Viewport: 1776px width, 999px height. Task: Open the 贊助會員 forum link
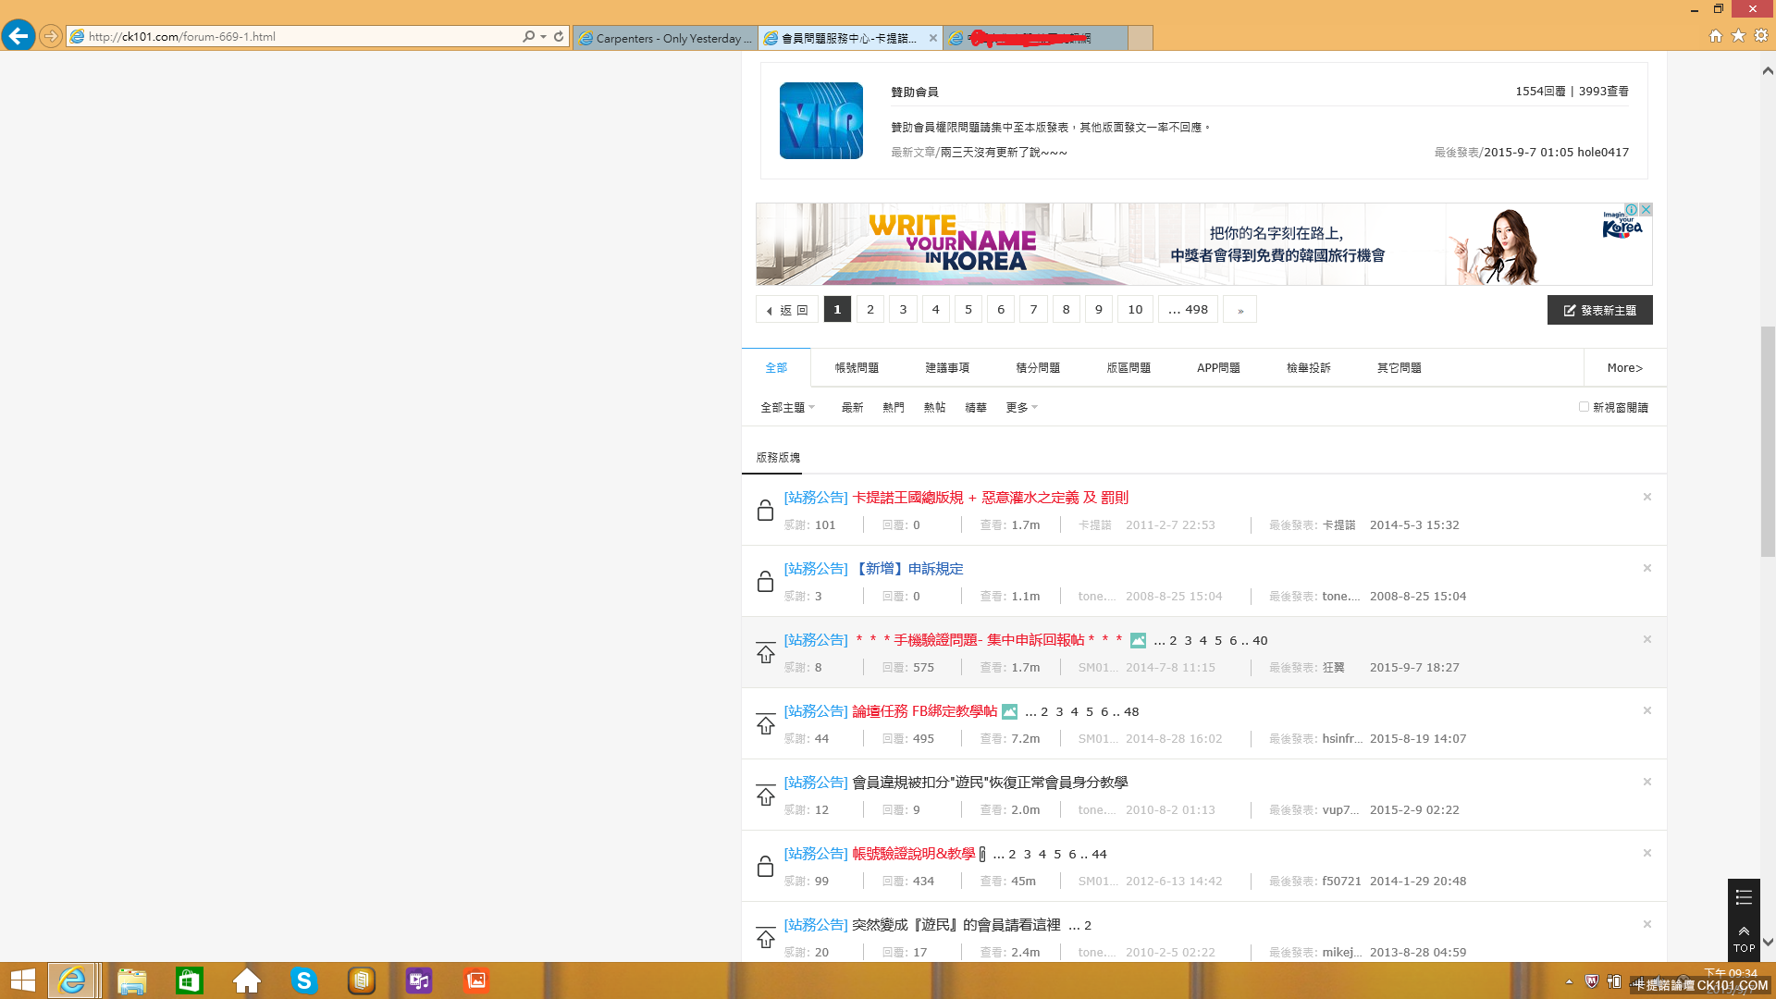(x=914, y=92)
